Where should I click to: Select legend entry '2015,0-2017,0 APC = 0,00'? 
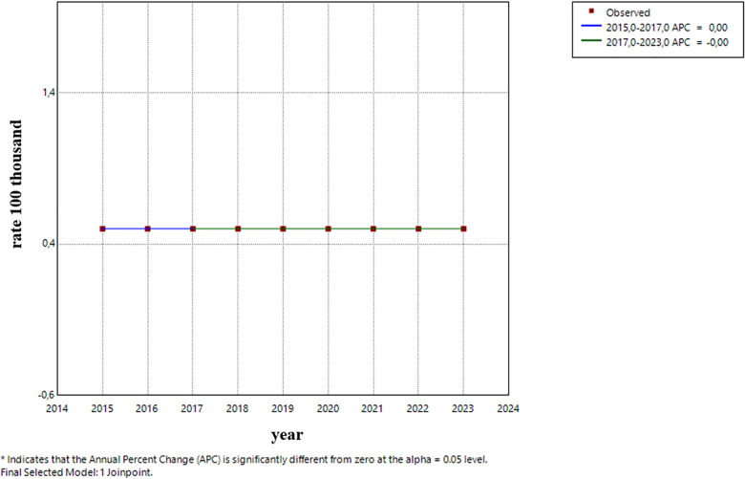tap(667, 28)
